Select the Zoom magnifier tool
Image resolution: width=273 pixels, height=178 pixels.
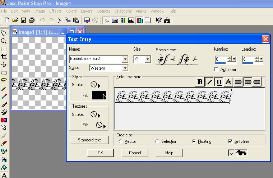(4, 41)
